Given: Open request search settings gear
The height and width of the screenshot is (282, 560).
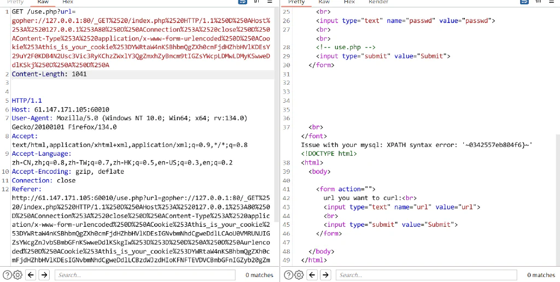Looking at the screenshot, I should click(18, 275).
